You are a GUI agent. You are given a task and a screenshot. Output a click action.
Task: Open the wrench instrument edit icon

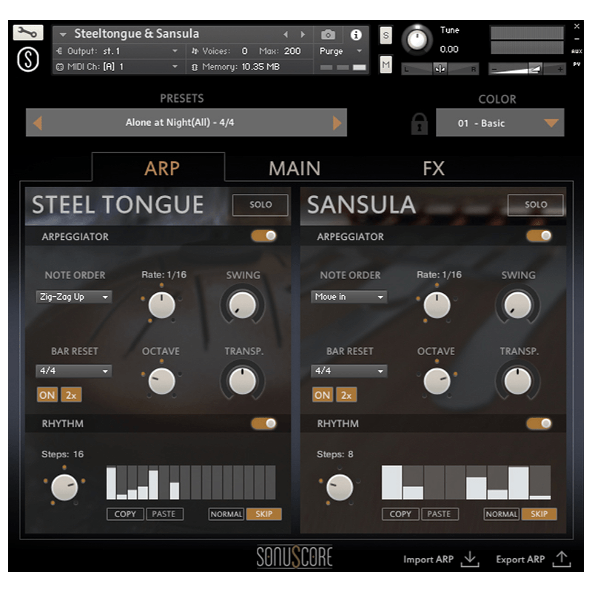click(28, 33)
